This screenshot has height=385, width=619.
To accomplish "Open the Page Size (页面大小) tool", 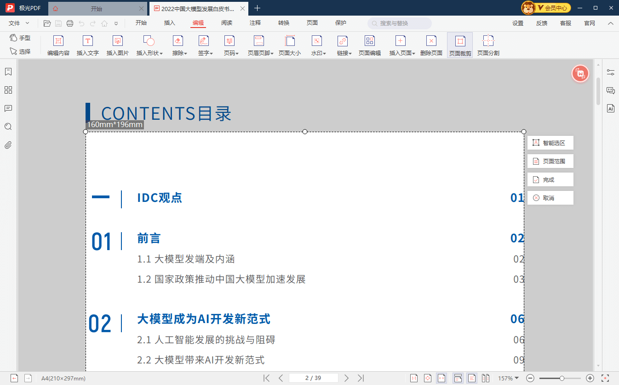I will coord(290,45).
